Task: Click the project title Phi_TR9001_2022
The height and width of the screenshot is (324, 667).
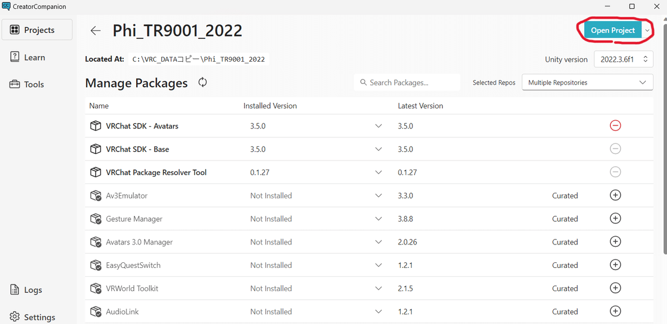Action: 177,31
